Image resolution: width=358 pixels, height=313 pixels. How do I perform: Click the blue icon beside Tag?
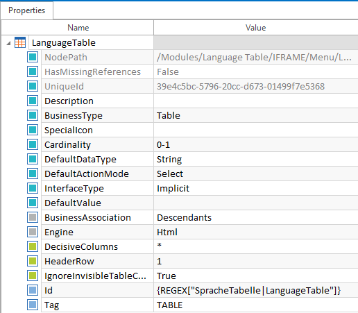tap(33, 305)
